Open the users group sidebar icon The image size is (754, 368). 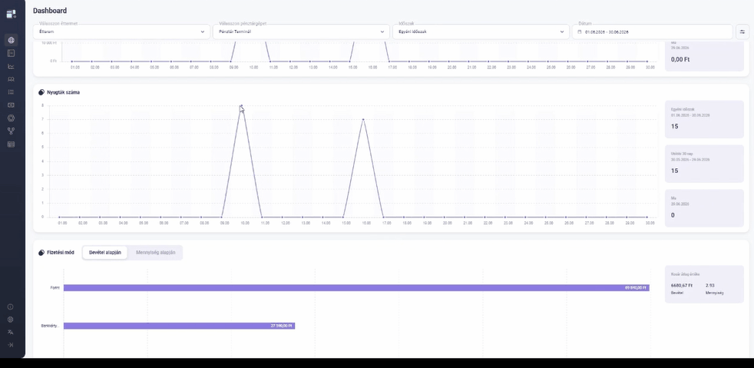(11, 79)
